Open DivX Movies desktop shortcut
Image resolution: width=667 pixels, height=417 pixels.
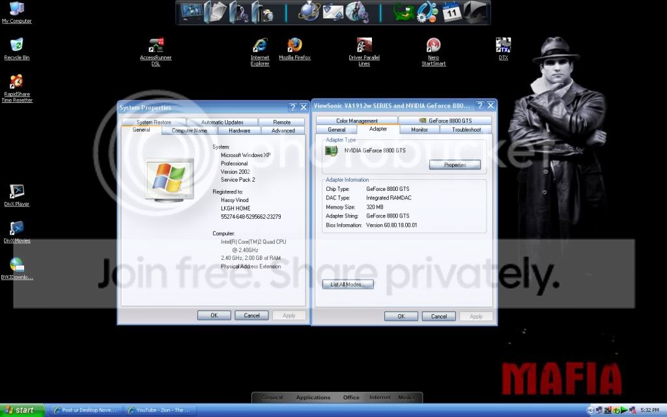point(16,232)
